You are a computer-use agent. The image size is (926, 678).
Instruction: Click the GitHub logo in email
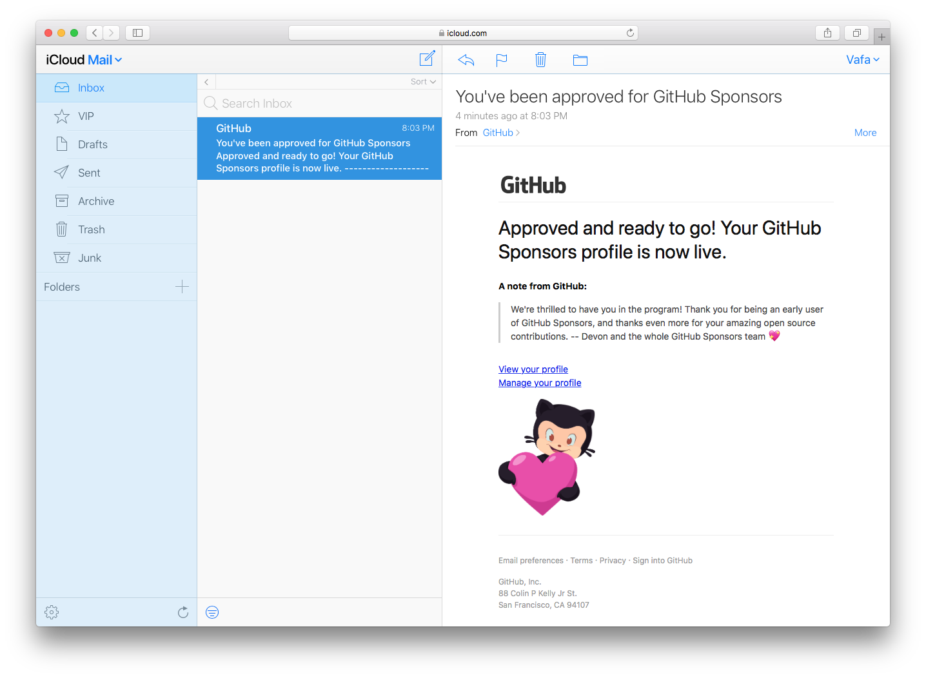(533, 186)
